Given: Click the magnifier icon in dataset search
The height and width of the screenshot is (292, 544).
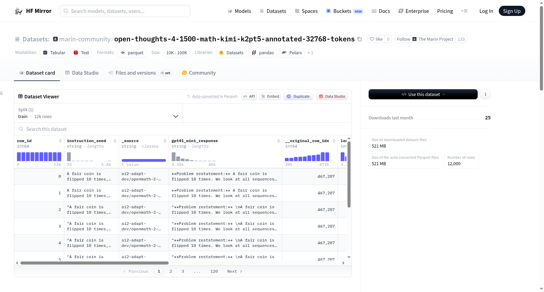Looking at the screenshot, I should click(x=21, y=129).
